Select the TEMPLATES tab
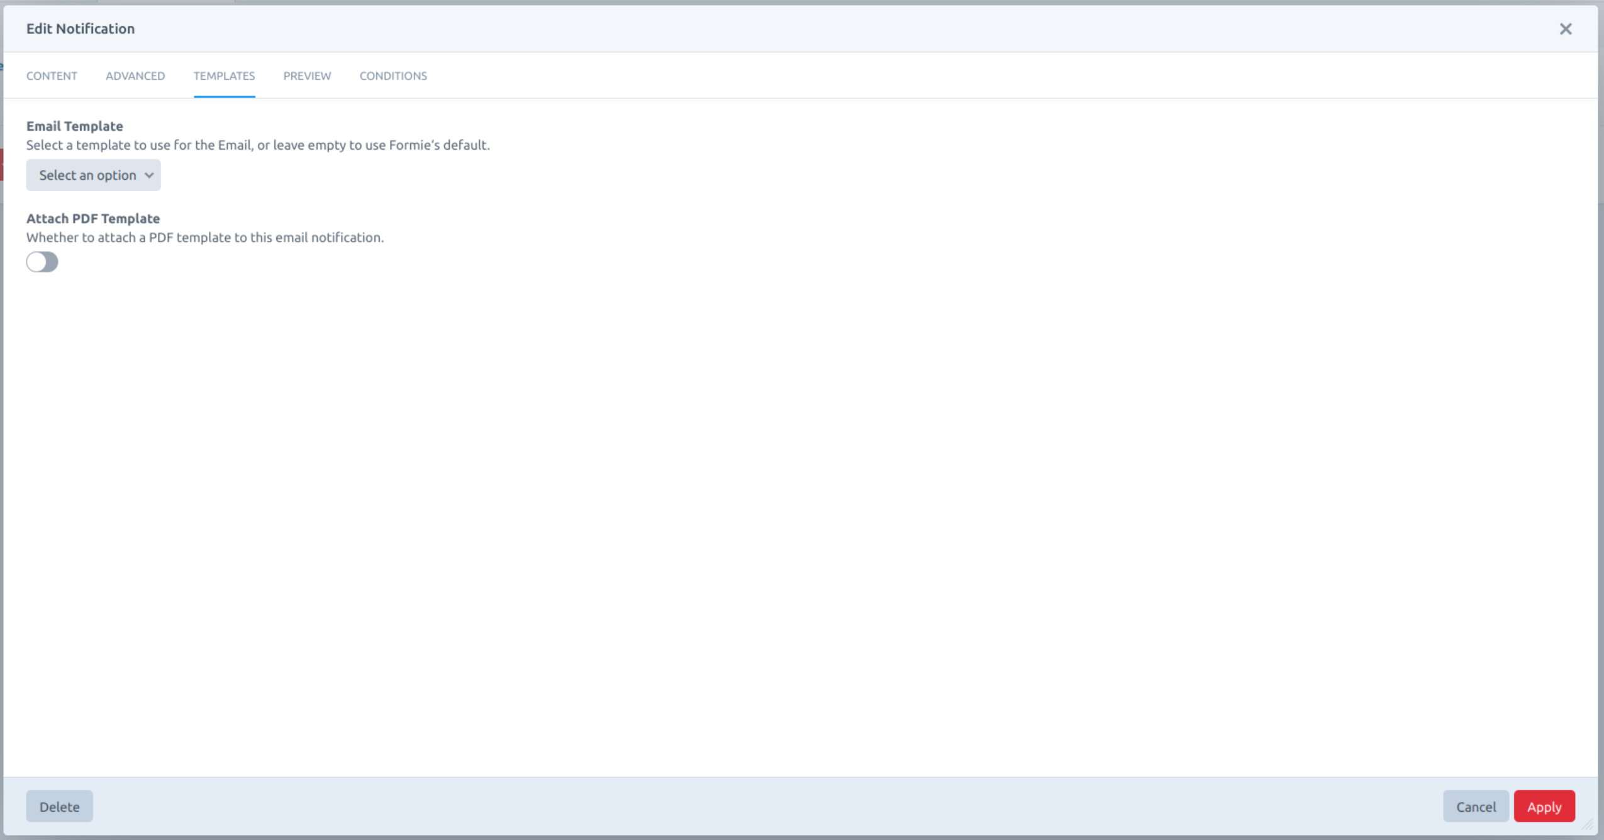Viewport: 1604px width, 840px height. click(223, 76)
